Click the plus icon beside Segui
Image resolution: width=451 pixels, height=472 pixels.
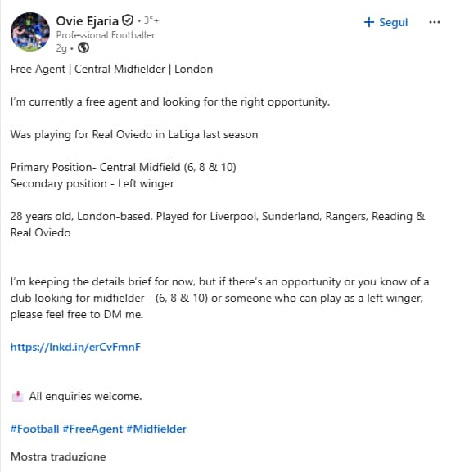(369, 22)
